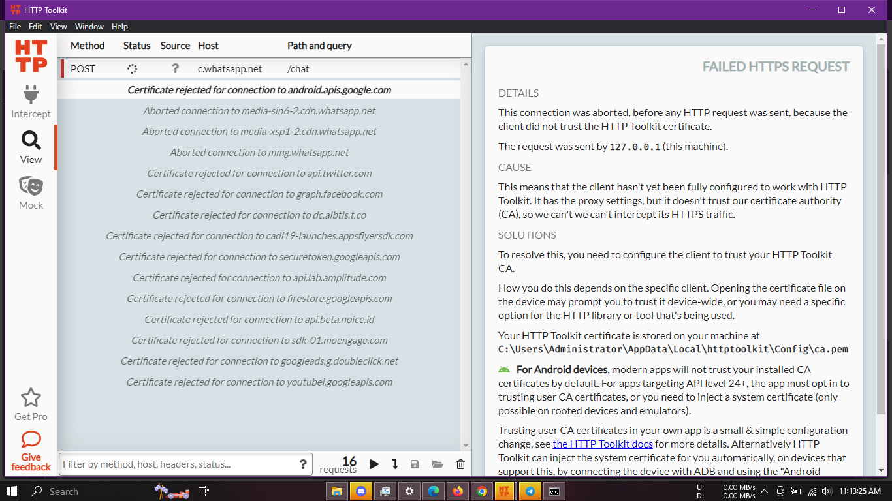Click the save floppy disk icon
The height and width of the screenshot is (501, 892).
click(415, 464)
